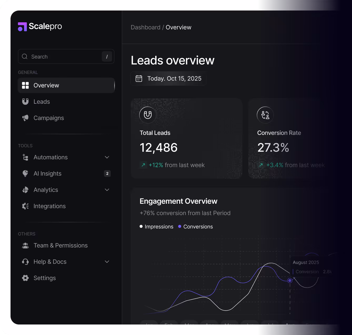Image resolution: width=352 pixels, height=335 pixels.
Task: Click the Scalepro logo icon
Action: coord(22,27)
